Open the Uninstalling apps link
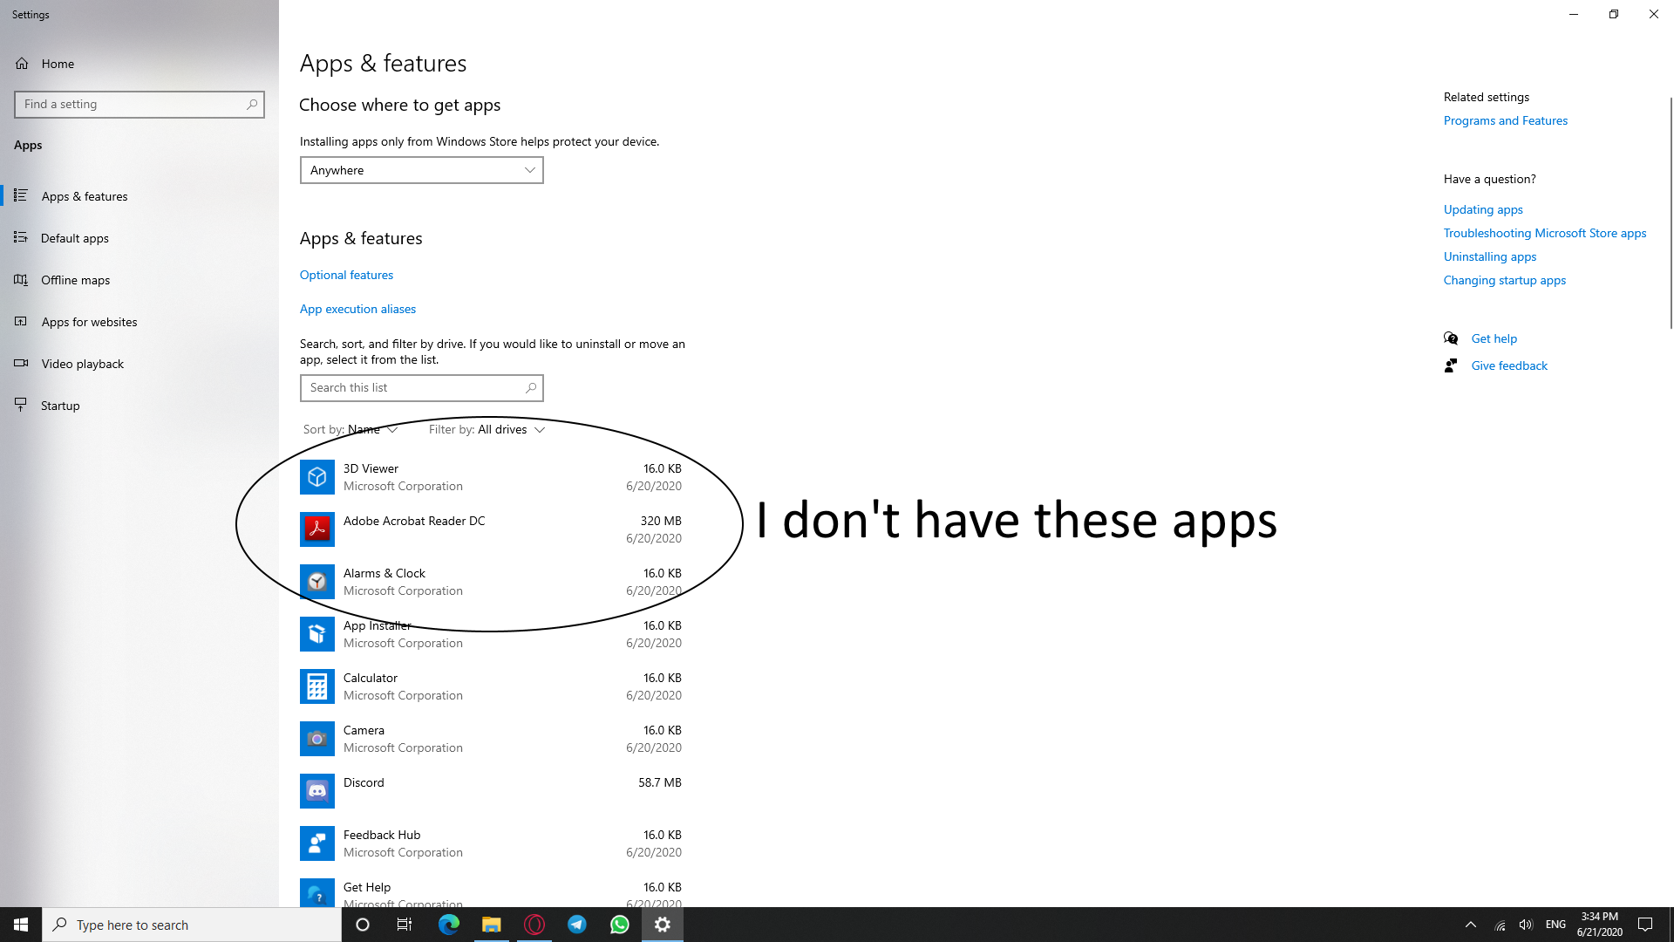The height and width of the screenshot is (942, 1674). pos(1490,256)
